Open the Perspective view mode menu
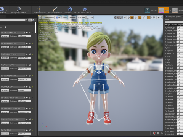This screenshot has height=137, width=183. (48, 18)
